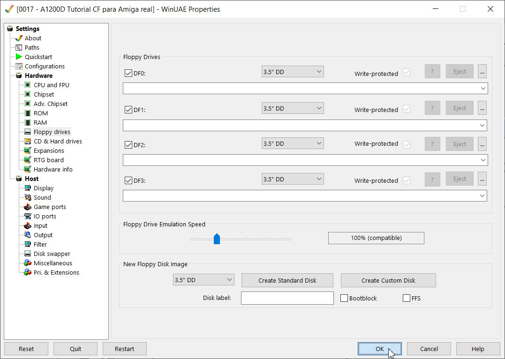Click the Hardware info card icon
This screenshot has height=359, width=505.
click(28, 169)
